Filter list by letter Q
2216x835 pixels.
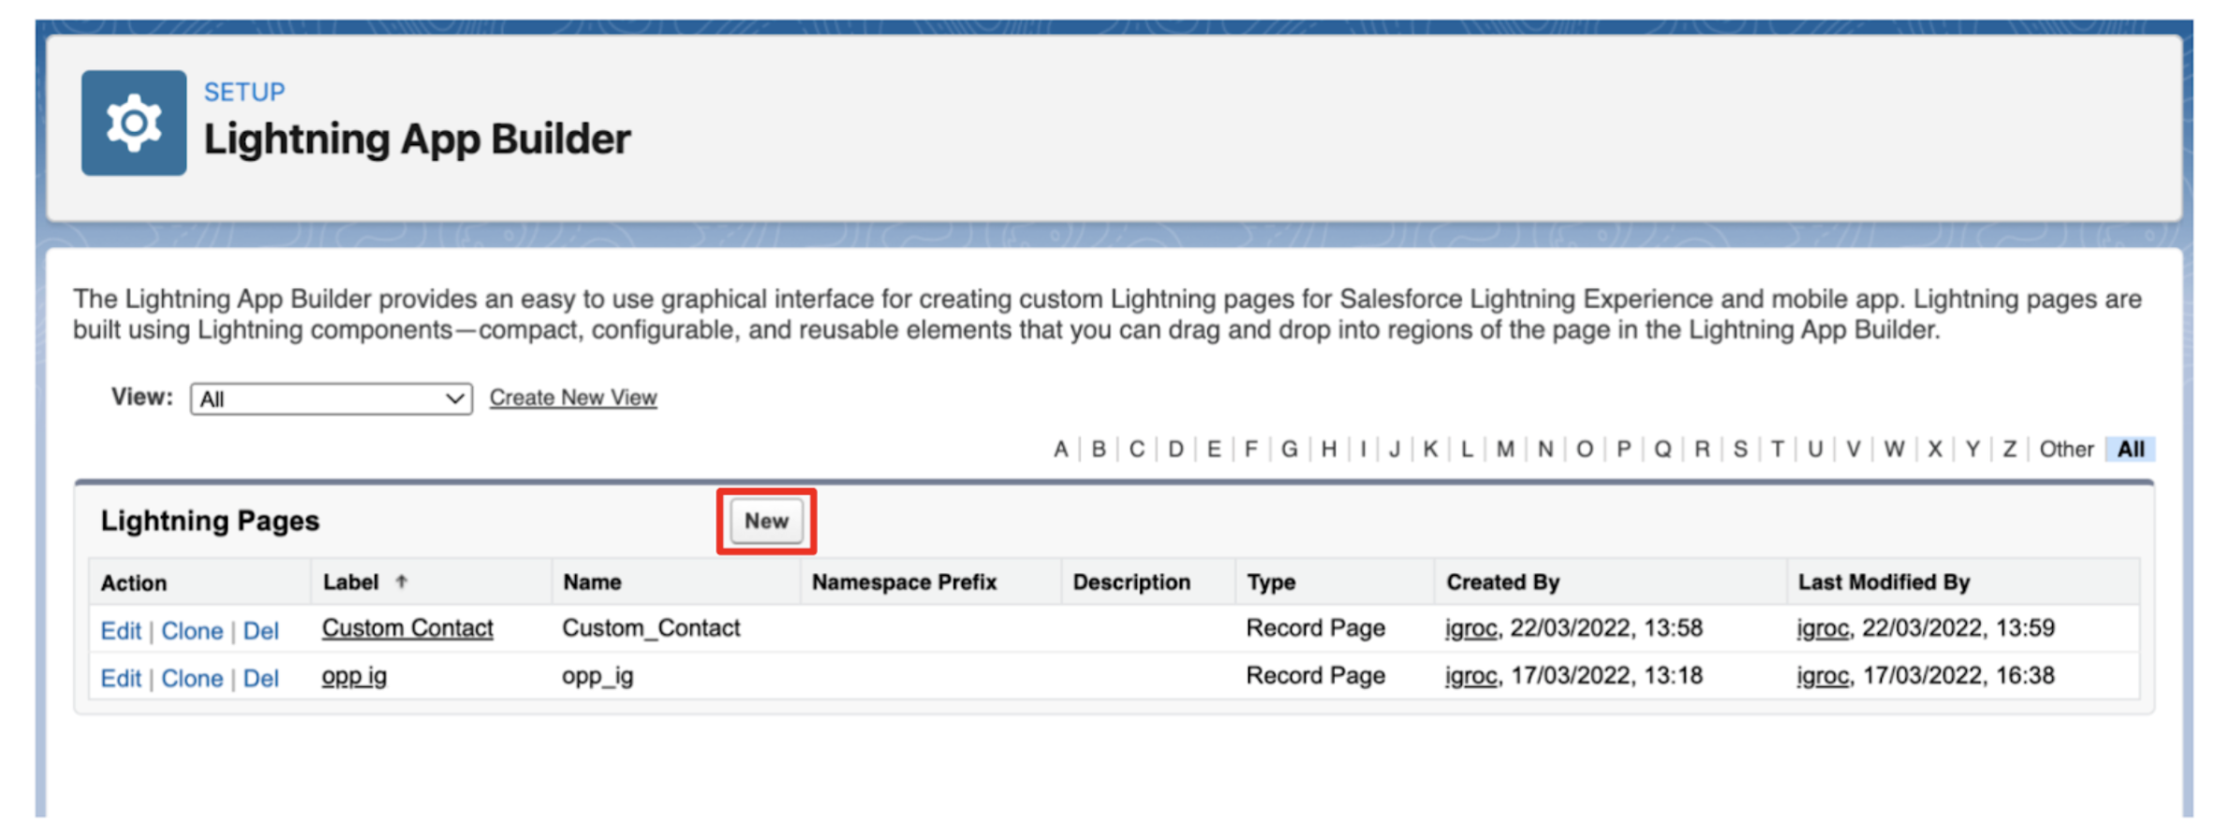1662,449
